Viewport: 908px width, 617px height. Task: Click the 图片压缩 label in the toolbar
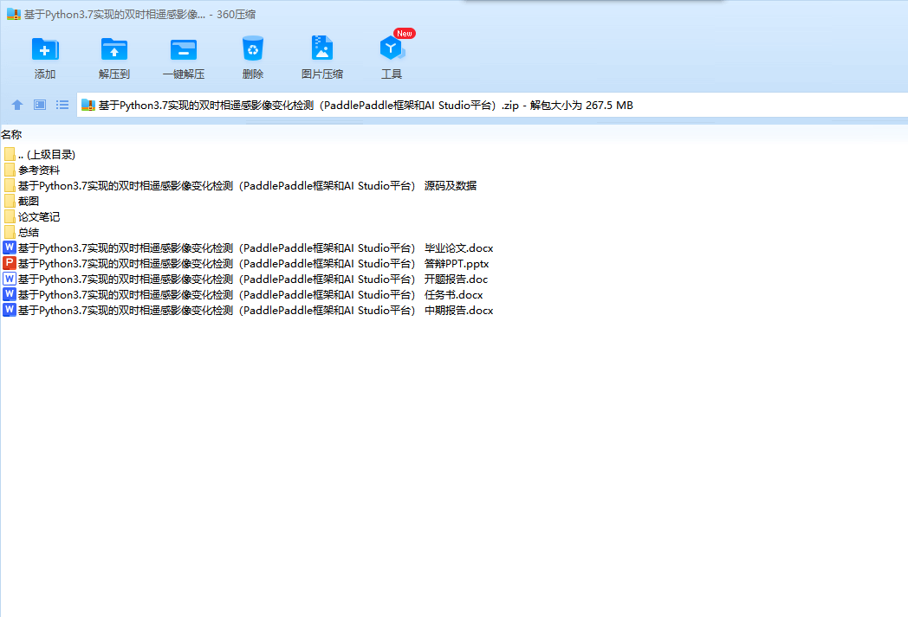pos(322,74)
